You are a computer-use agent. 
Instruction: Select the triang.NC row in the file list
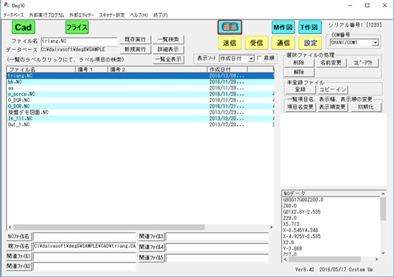(x=141, y=76)
